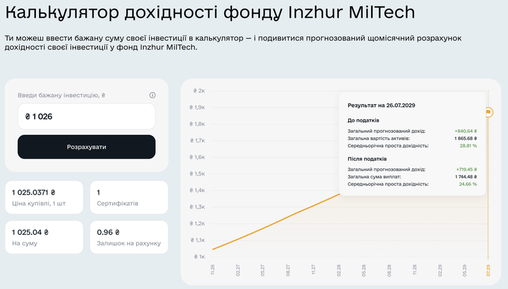Click the highlighted 07.29 x-axis label
This screenshot has width=508, height=289.
tap(488, 270)
